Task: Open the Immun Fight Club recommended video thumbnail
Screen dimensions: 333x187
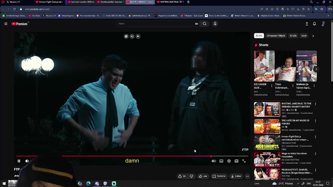Action: (x=267, y=142)
